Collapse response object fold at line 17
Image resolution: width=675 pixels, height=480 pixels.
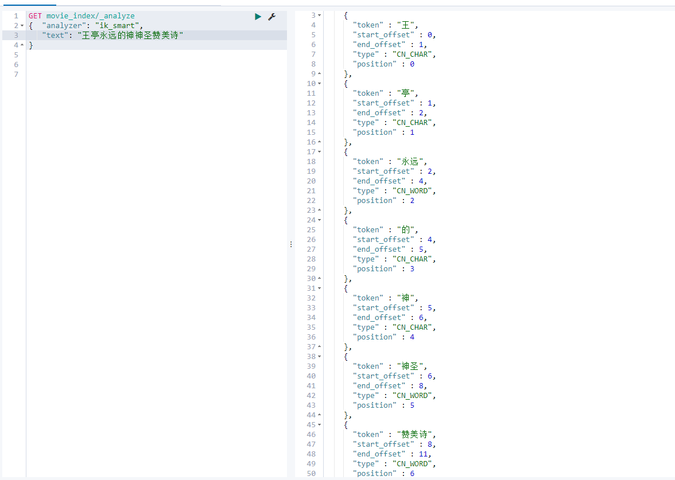tap(319, 152)
